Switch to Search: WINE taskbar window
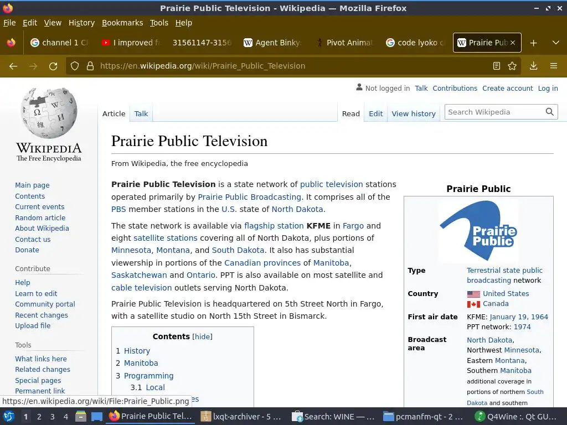 [333, 417]
